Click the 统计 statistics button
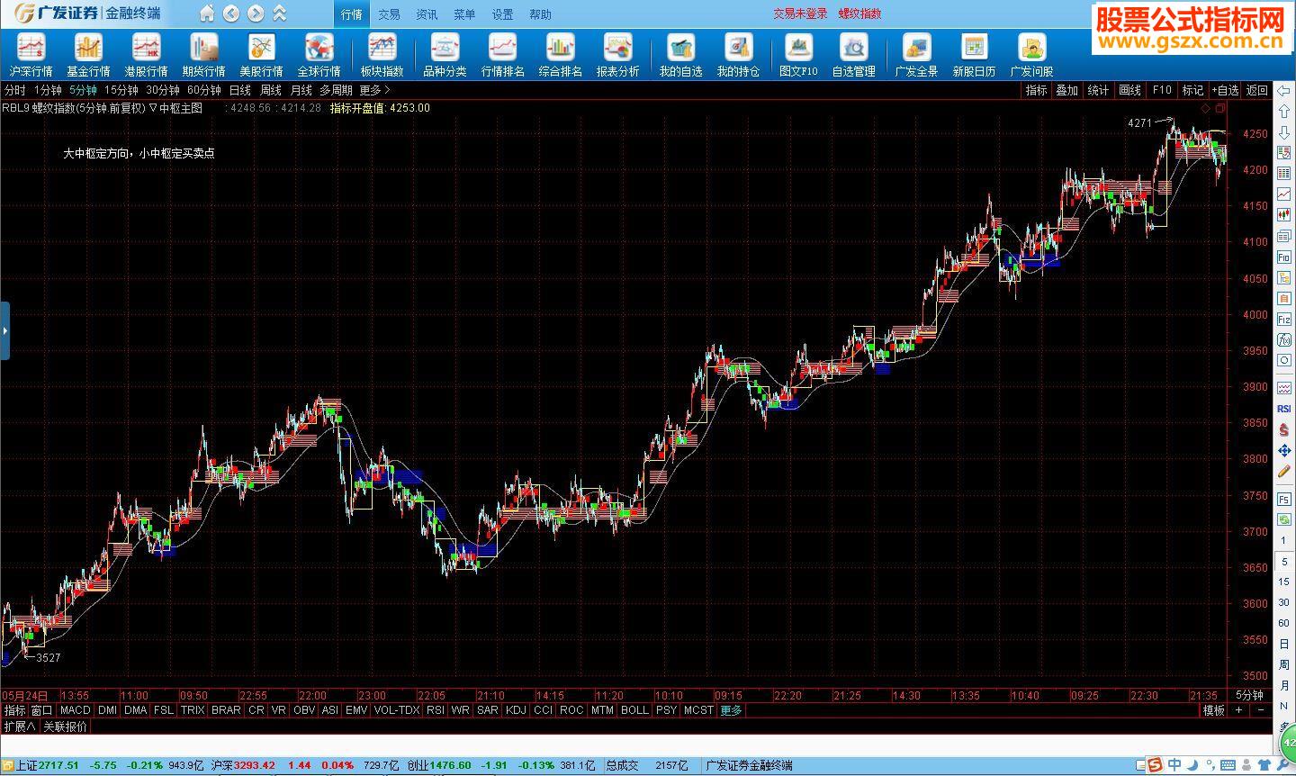This screenshot has height=776, width=1296. coord(1099,90)
